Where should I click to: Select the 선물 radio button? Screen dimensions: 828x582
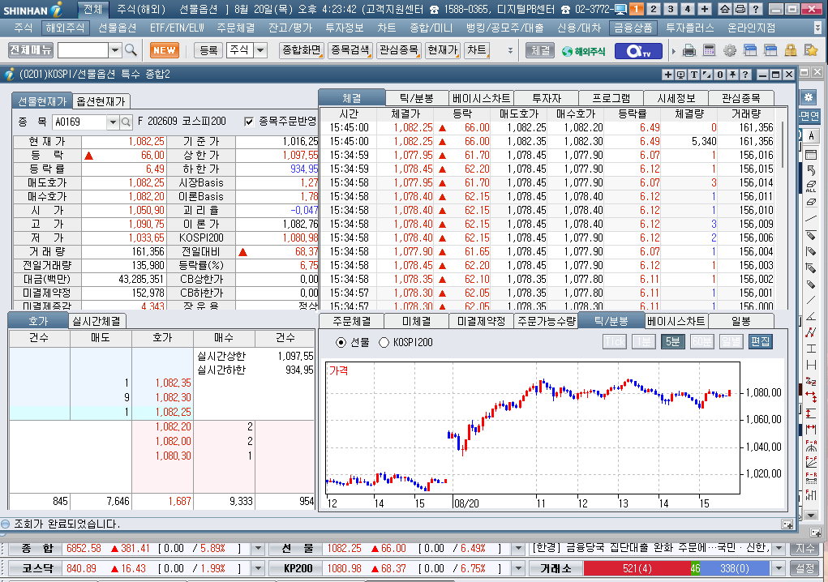[x=341, y=342]
